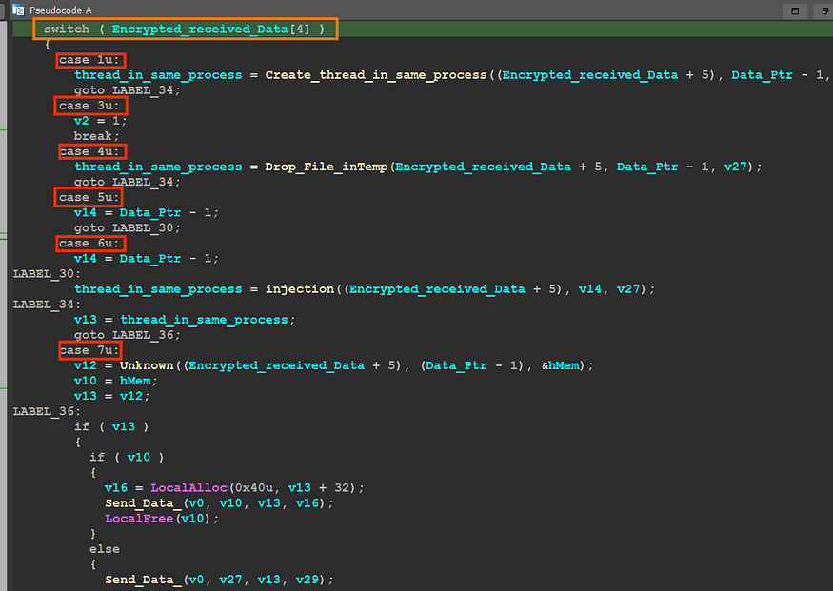Click the Unknown function name
Screen dimensions: 833x591
[147, 365]
